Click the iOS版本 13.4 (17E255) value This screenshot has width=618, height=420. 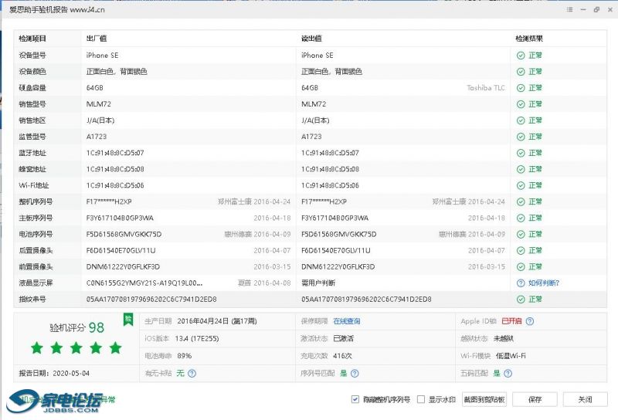pyautogui.click(x=197, y=338)
